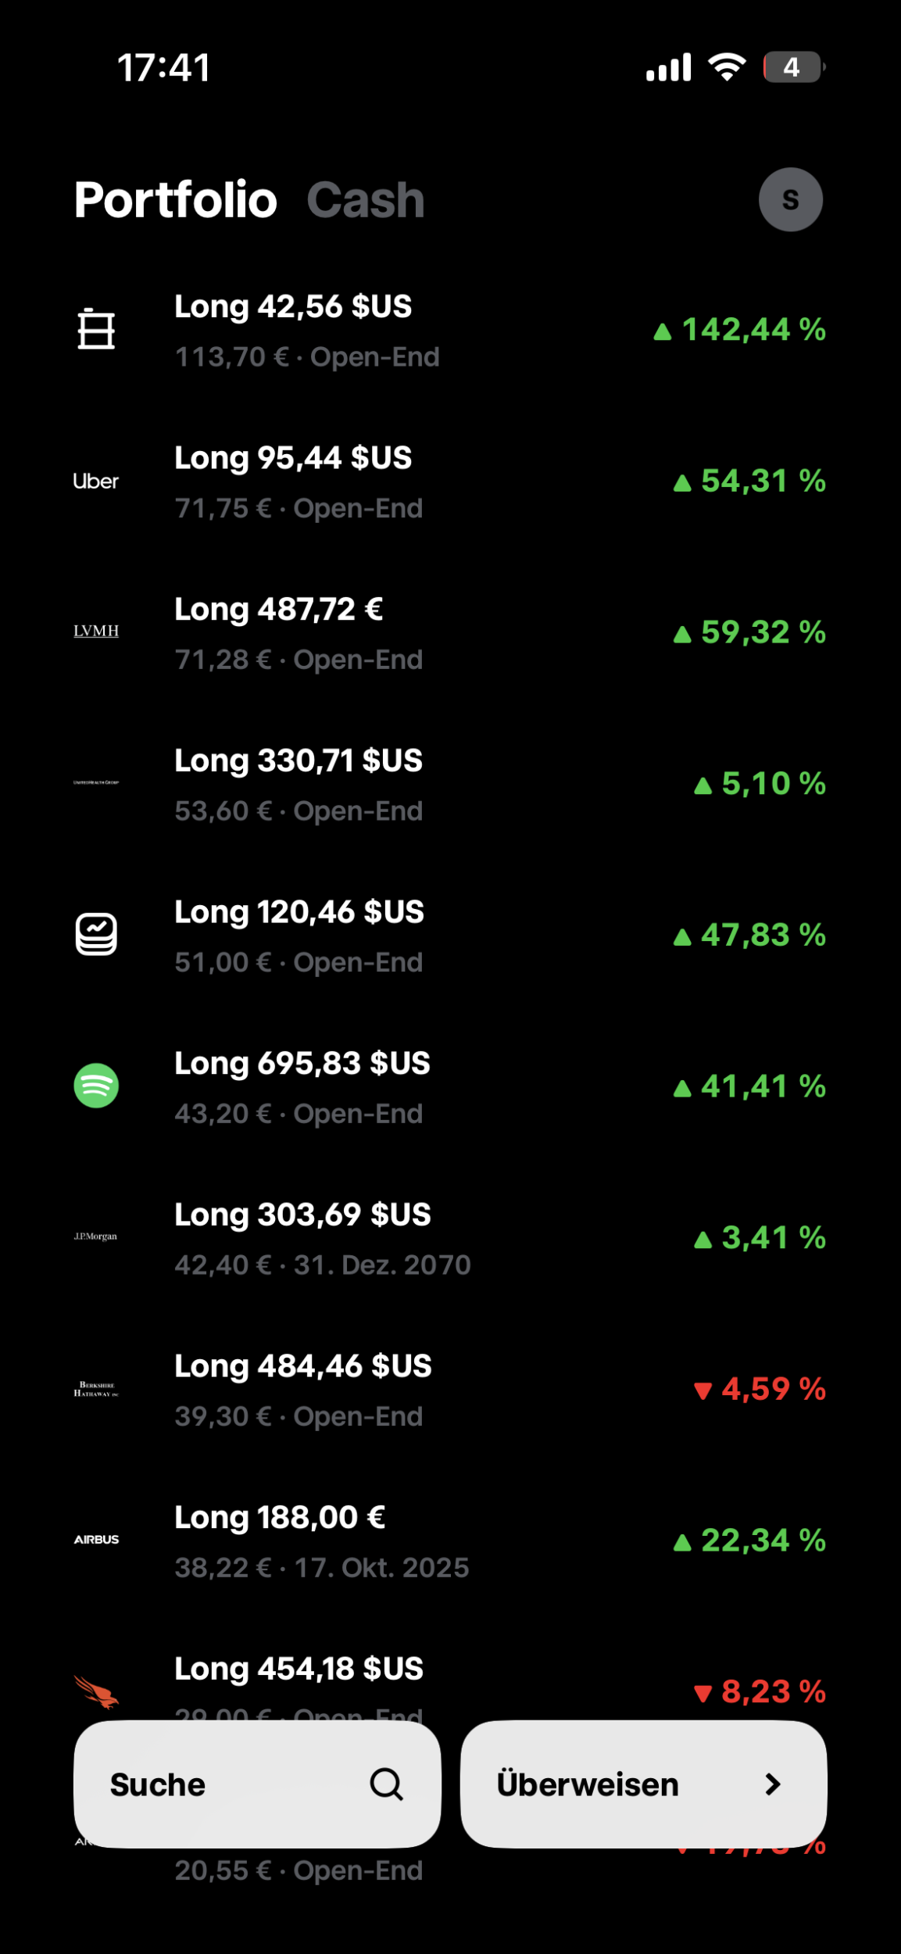The width and height of the screenshot is (901, 1954).
Task: Tap the red 4,59 % loss indicator
Action: coord(760,1390)
